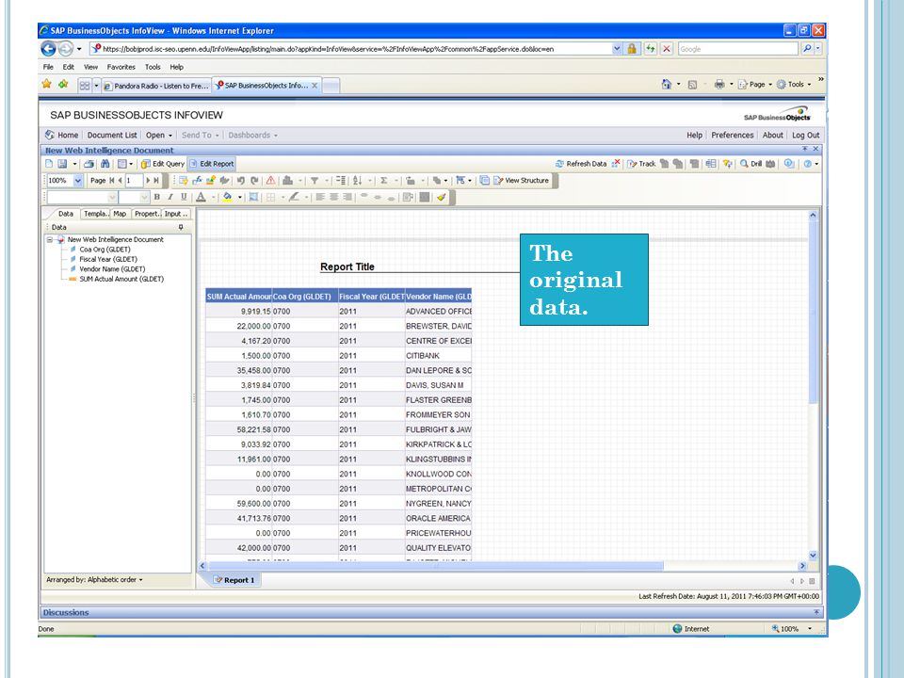The image size is (904, 678).
Task: Switch to the Templates tab
Action: tap(95, 214)
